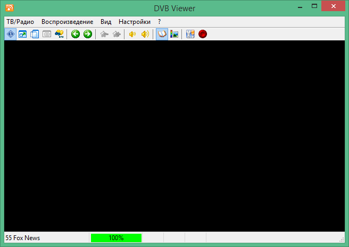Image resolution: width=349 pixels, height=247 pixels.
Task: Click the gray teletext screen icon
Action: pos(47,34)
